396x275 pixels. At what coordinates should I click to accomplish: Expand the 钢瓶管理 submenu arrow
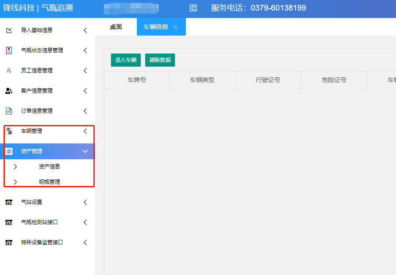tap(15, 182)
